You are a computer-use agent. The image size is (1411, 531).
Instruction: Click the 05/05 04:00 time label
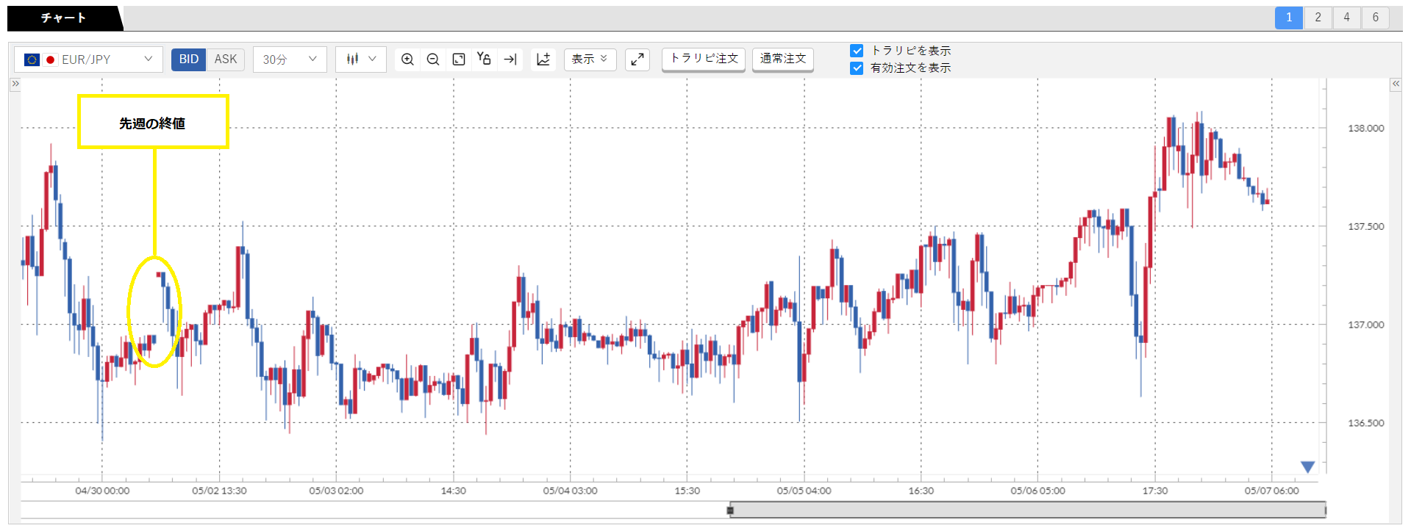tap(804, 491)
